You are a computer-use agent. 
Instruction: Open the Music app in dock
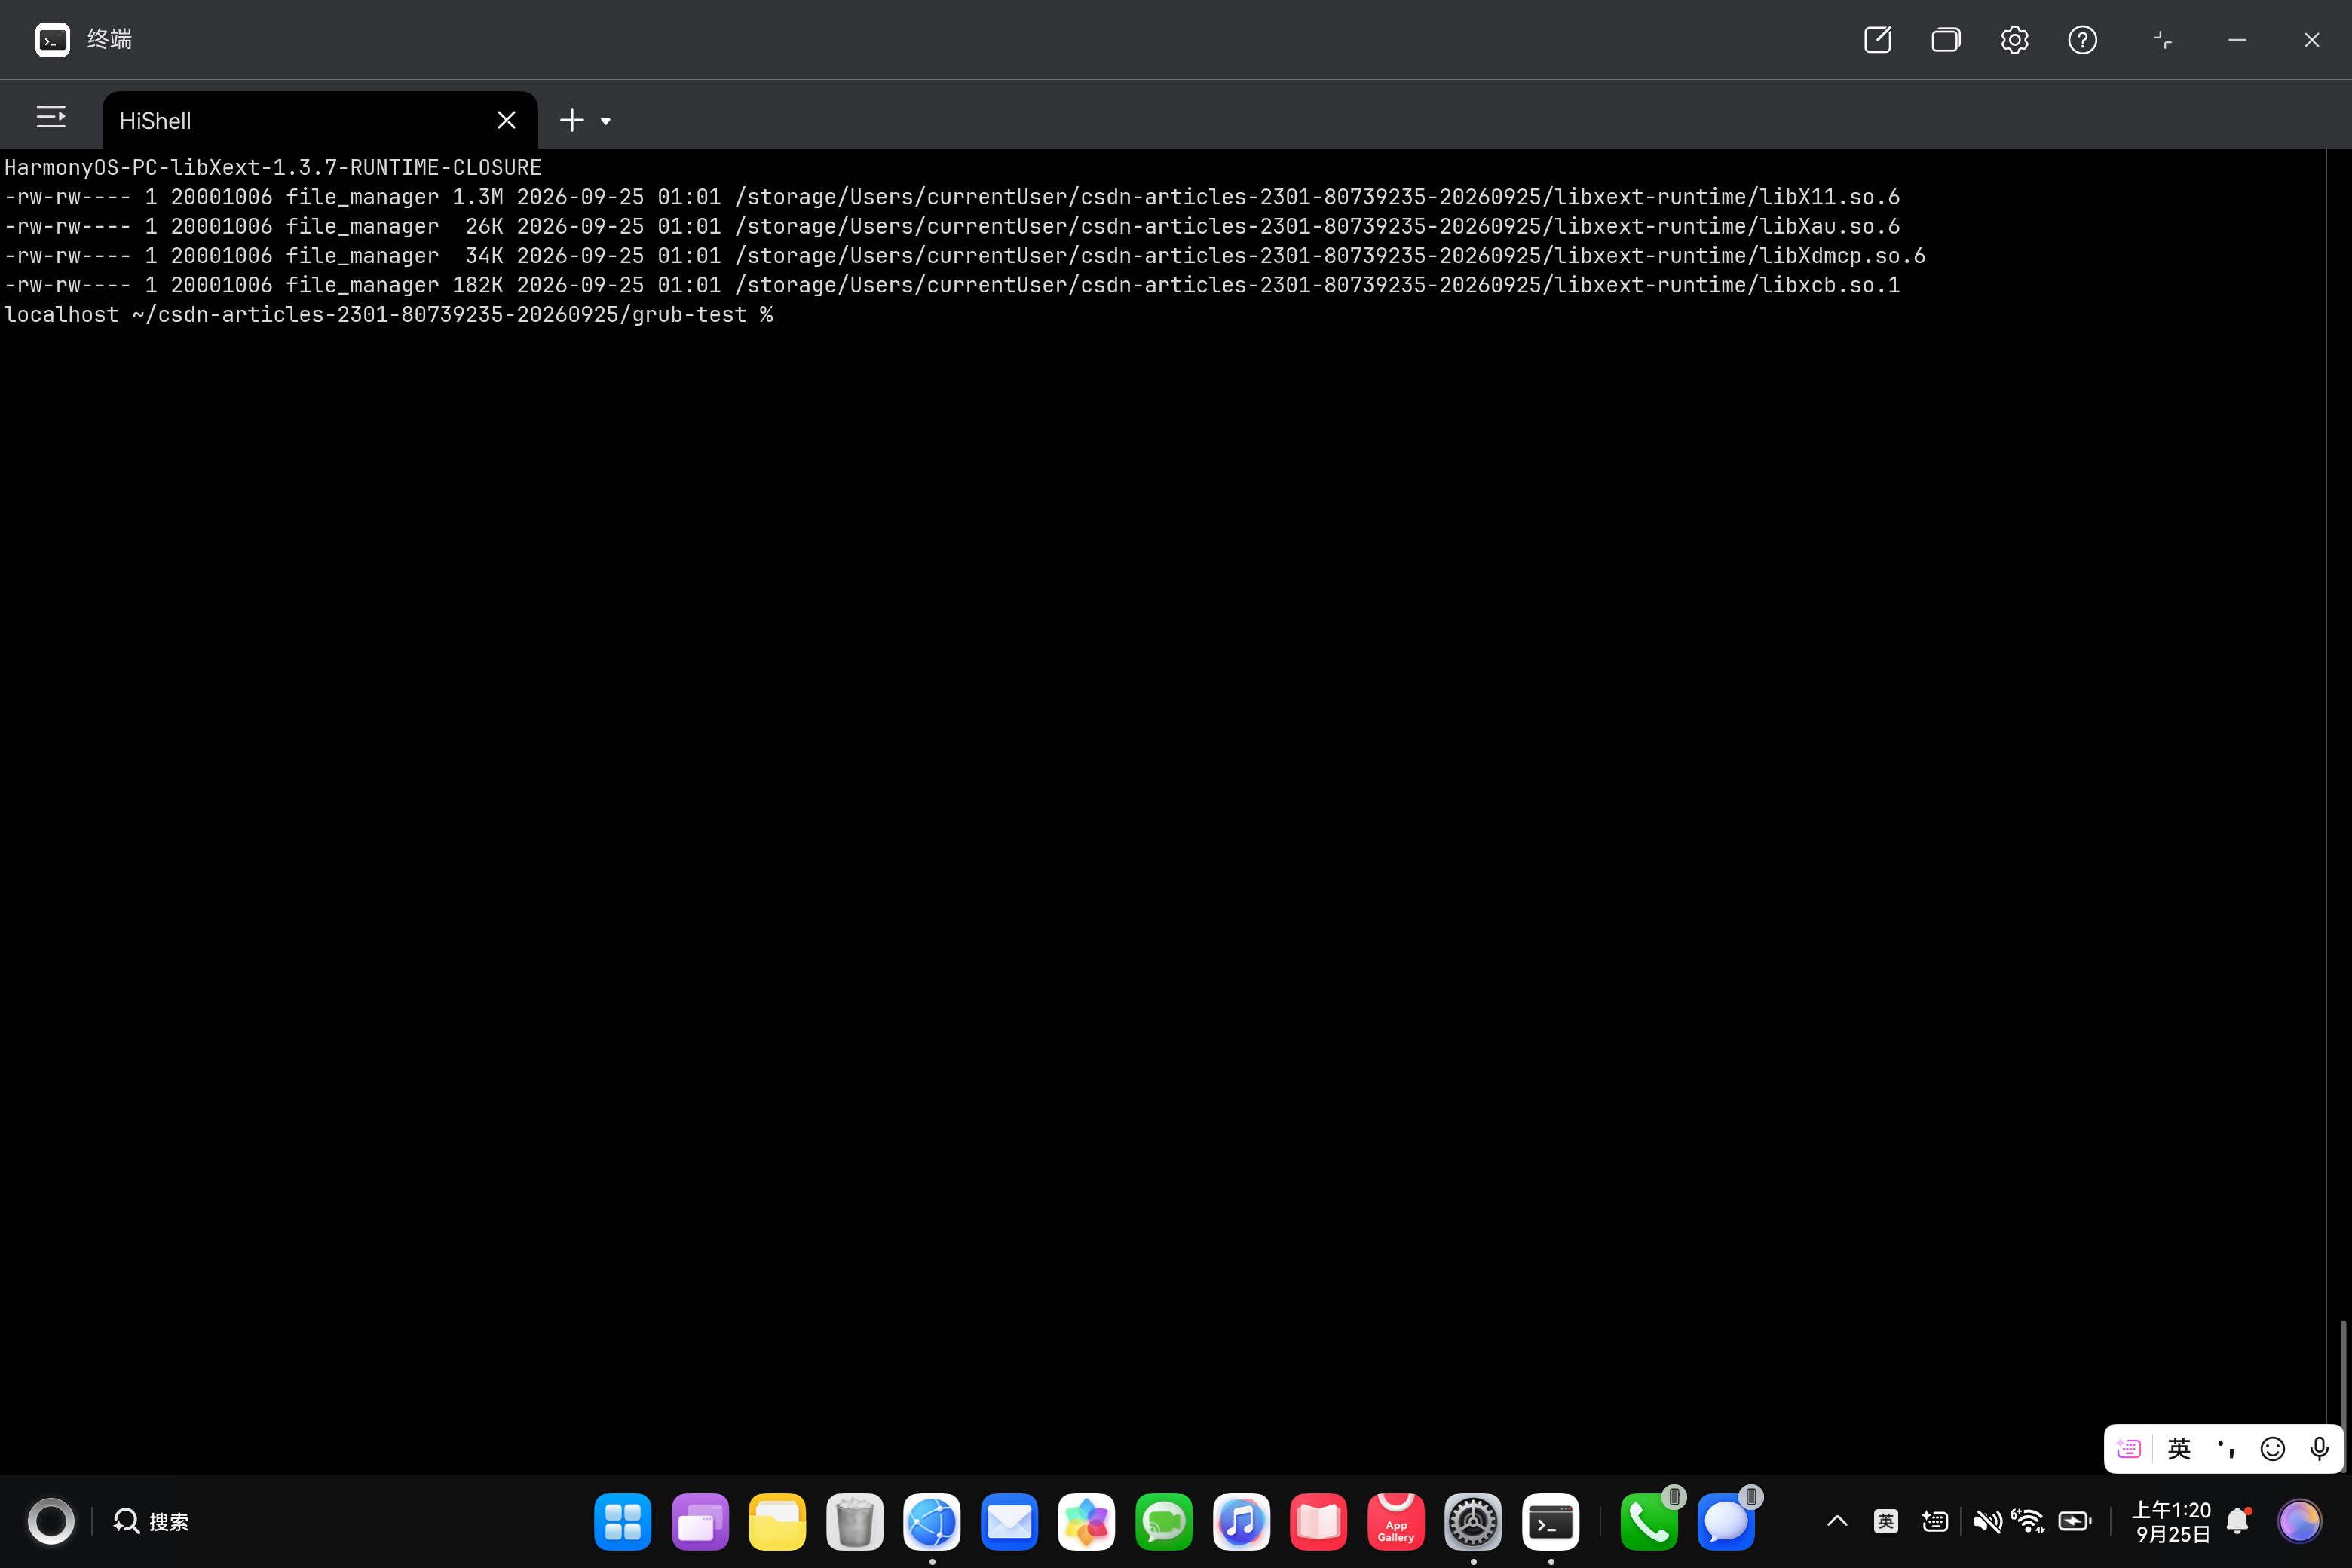tap(1241, 1521)
